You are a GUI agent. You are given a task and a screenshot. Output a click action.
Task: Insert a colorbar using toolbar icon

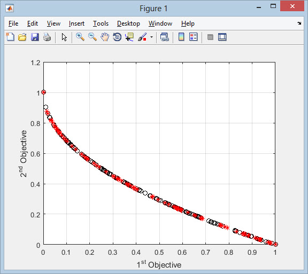tap(181, 37)
